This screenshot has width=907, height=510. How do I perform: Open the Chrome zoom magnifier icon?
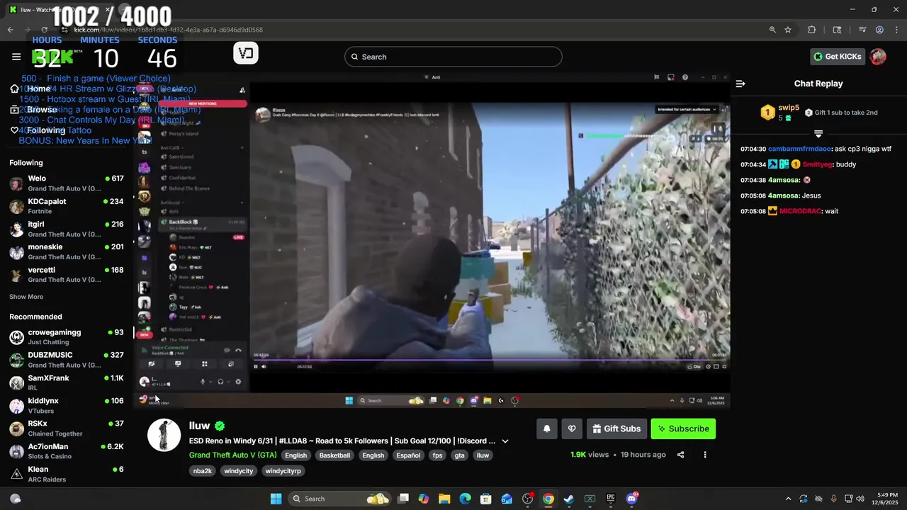point(772,30)
